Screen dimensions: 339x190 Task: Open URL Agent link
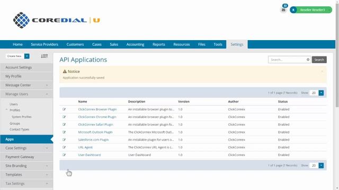click(x=85, y=147)
